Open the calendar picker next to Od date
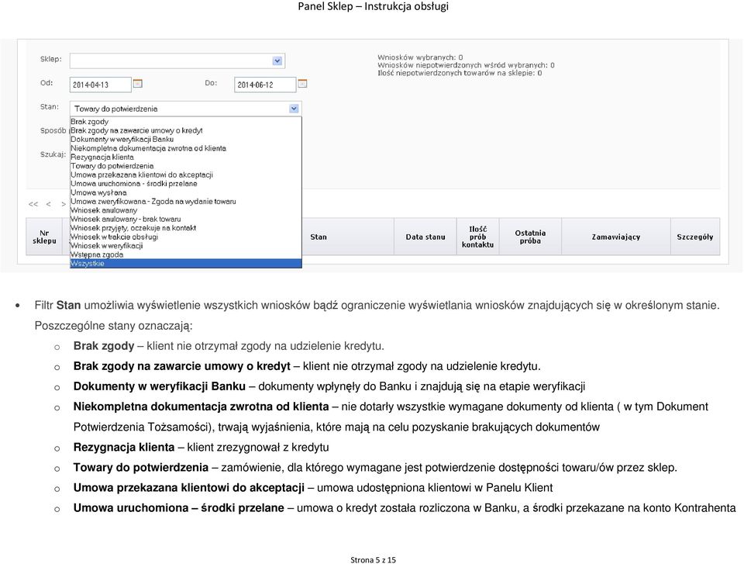744x564 pixels. pos(138,84)
